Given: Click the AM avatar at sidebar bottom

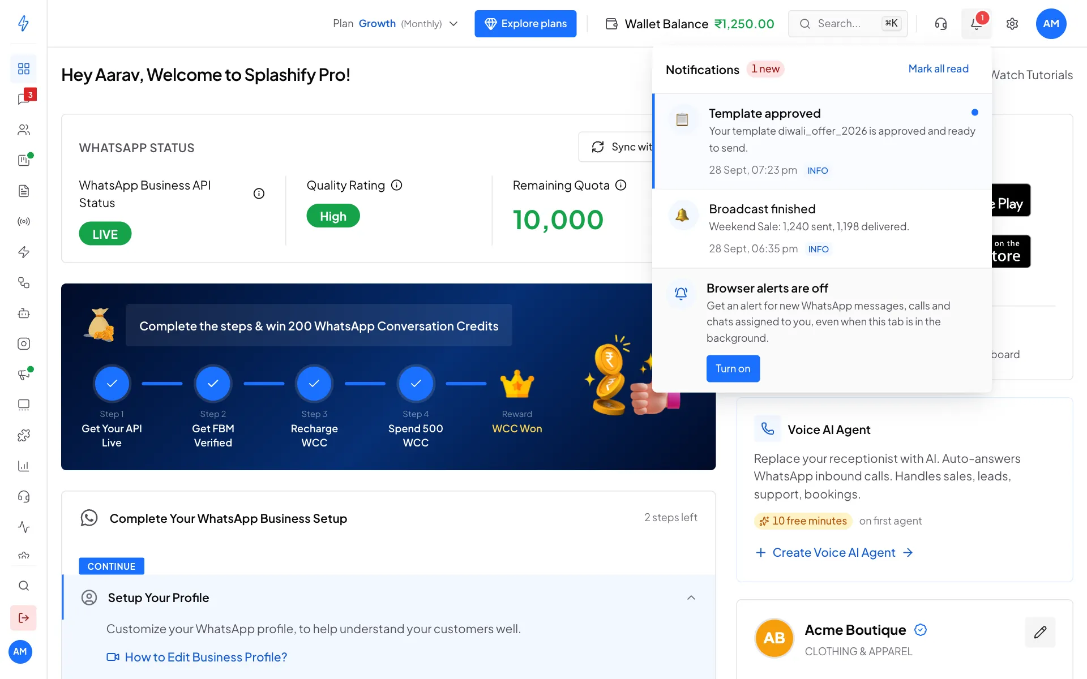Looking at the screenshot, I should tap(20, 651).
